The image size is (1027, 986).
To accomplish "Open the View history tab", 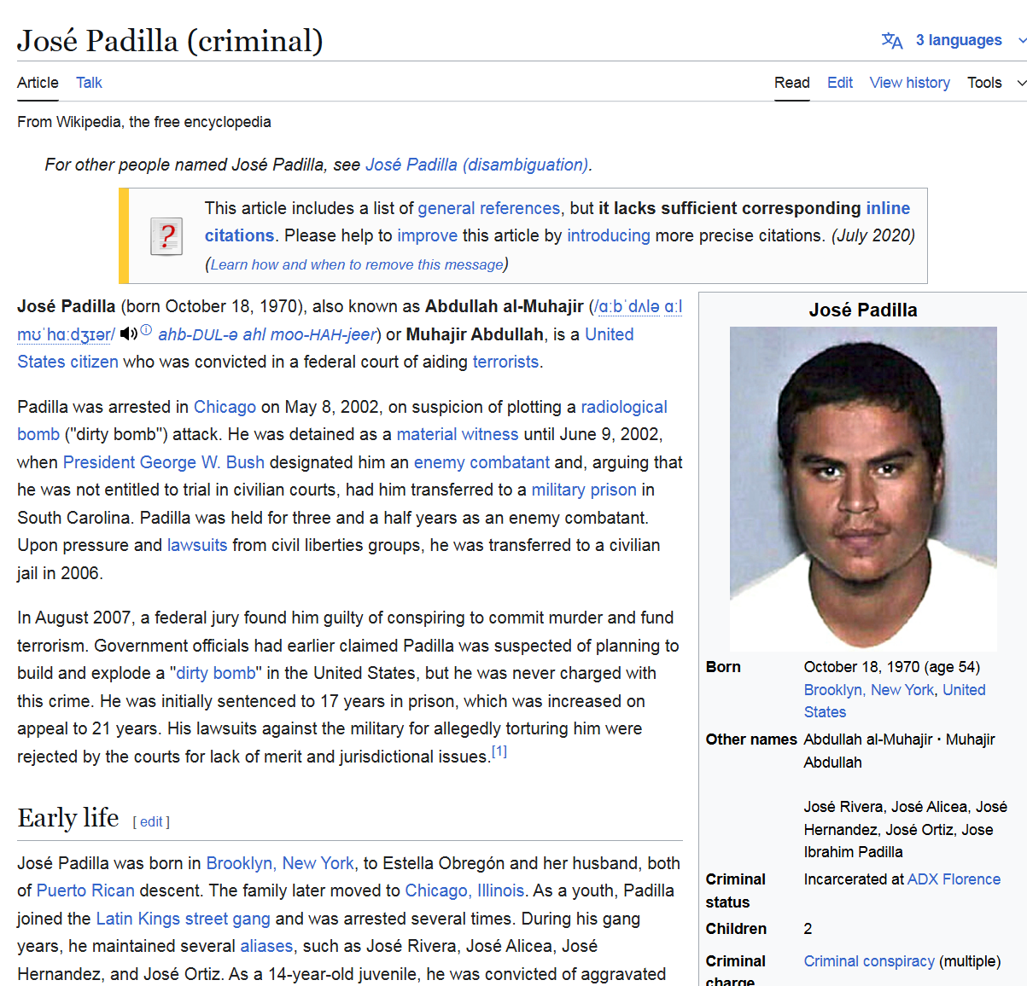I will [909, 83].
